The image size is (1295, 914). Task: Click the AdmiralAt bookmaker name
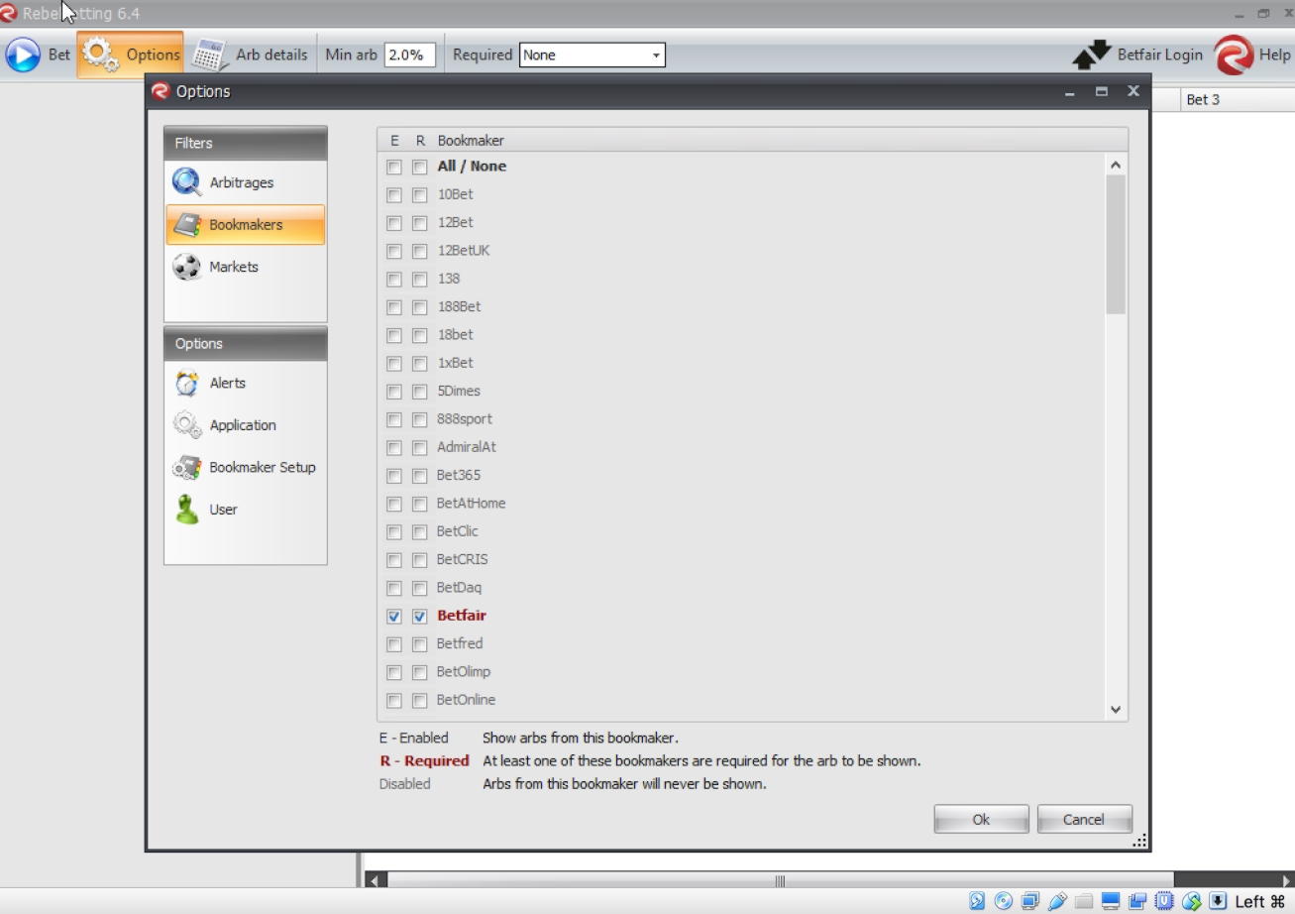467,447
